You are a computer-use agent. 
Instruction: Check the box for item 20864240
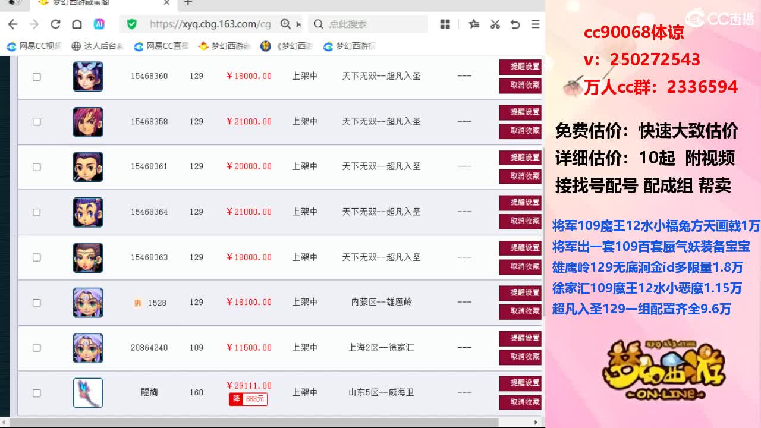(36, 348)
